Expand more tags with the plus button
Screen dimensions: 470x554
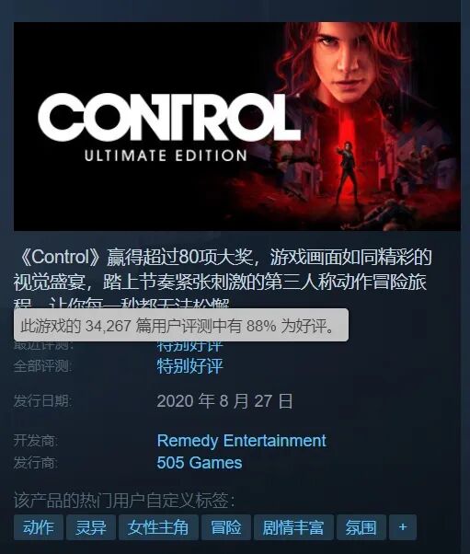(403, 527)
